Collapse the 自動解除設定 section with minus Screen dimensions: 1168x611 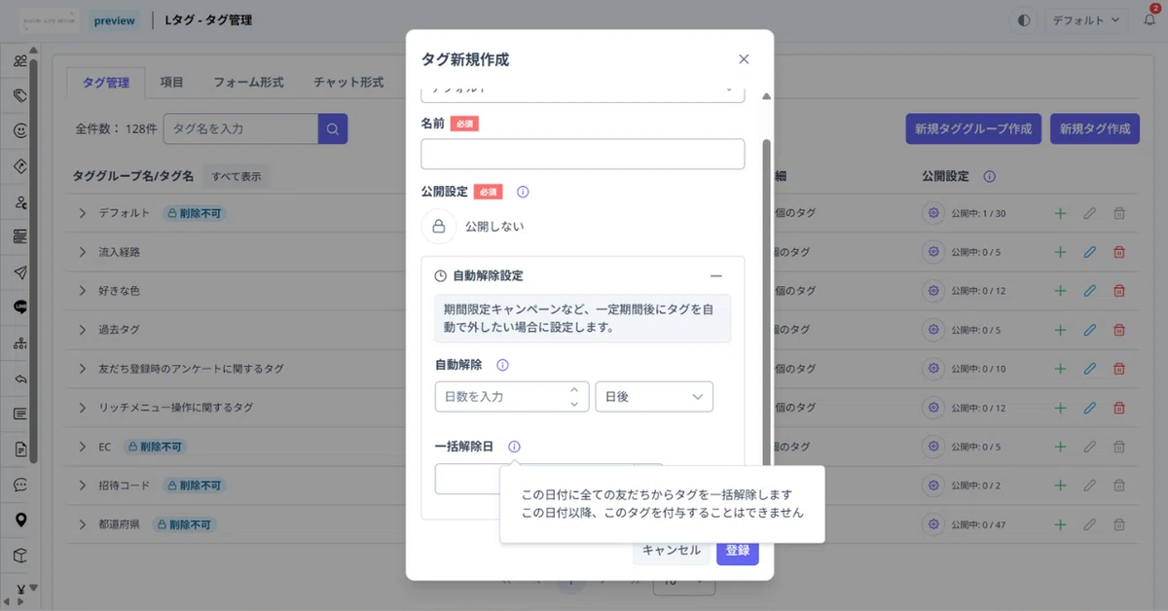coord(716,276)
